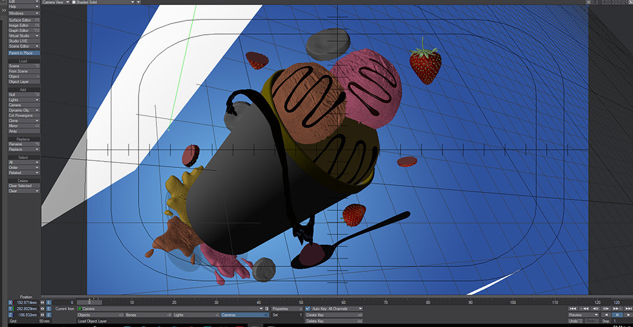Switch to Objects selection mode tab
633x327 pixels.
pos(101,314)
